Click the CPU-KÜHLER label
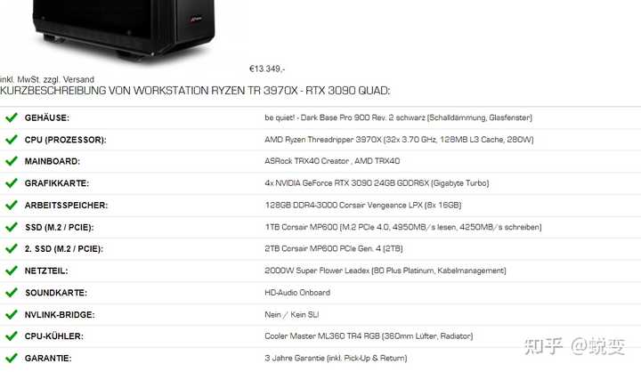The height and width of the screenshot is (372, 641). click(54, 336)
